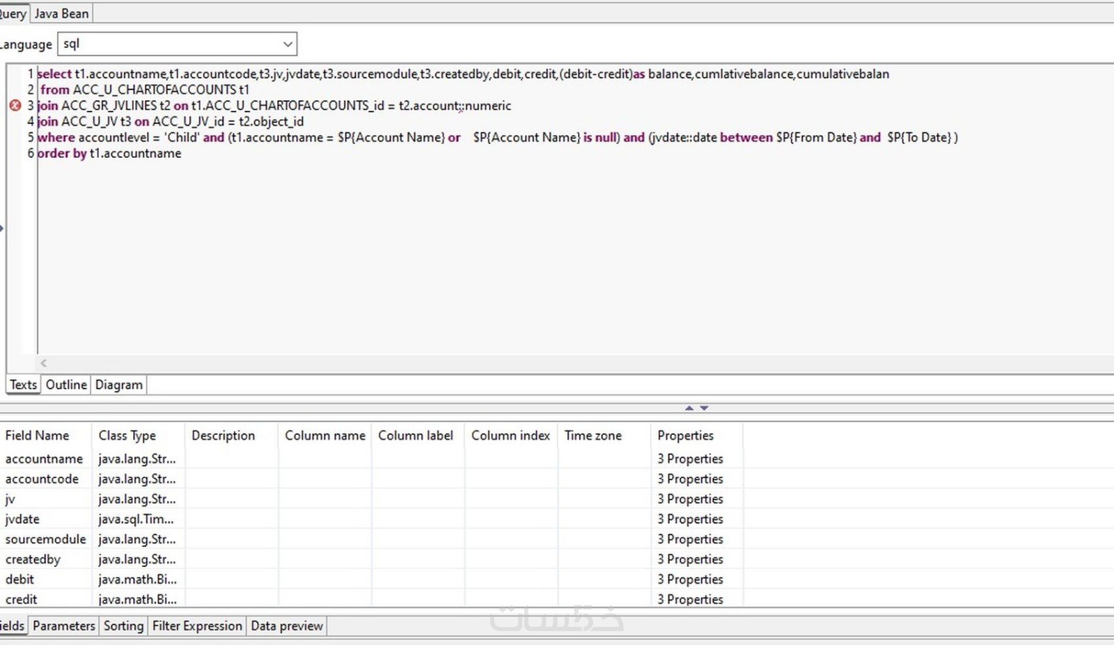Click the where accountlevel clause on line 5
The height and width of the screenshot is (645, 1114).
(498, 138)
